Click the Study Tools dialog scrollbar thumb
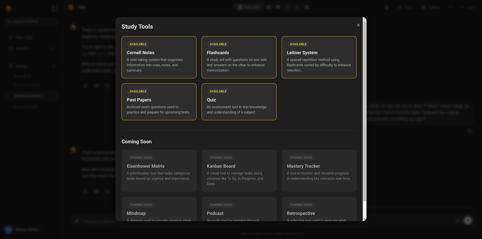This screenshot has width=482, height=239. (365, 110)
